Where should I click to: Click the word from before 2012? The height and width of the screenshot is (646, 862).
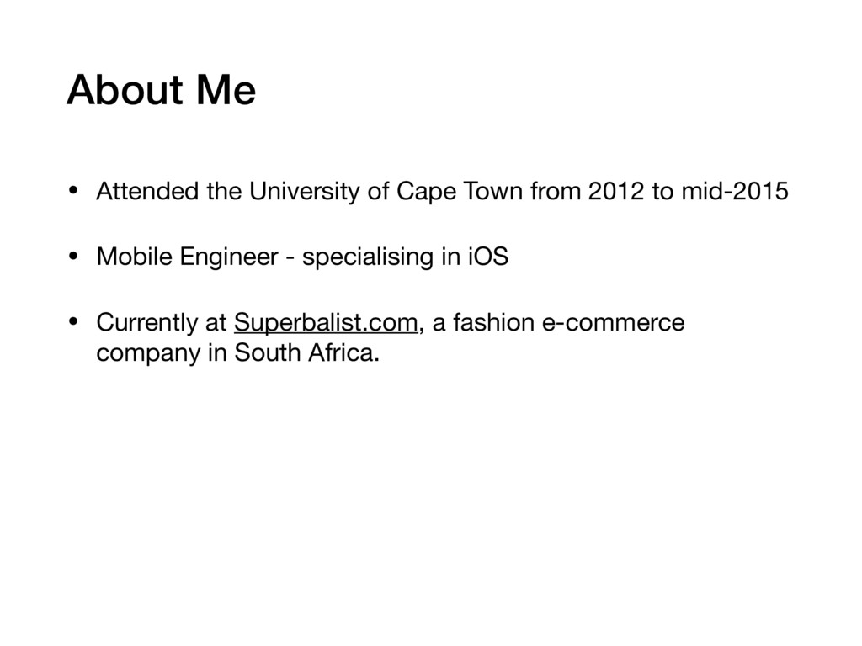click(x=556, y=191)
